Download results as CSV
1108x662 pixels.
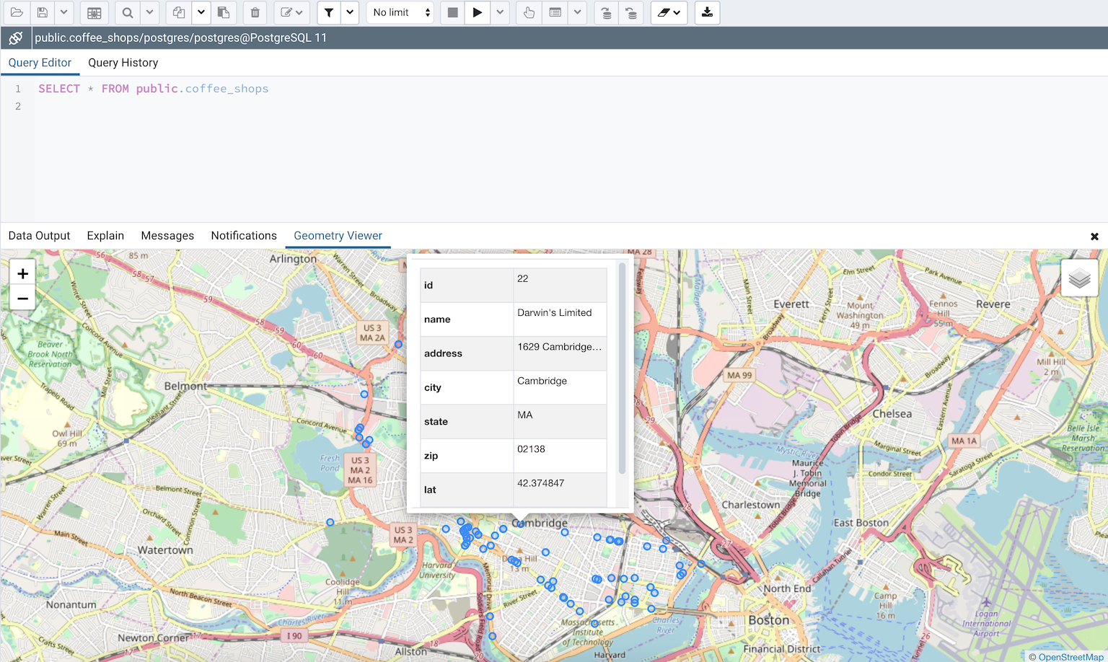pos(707,12)
